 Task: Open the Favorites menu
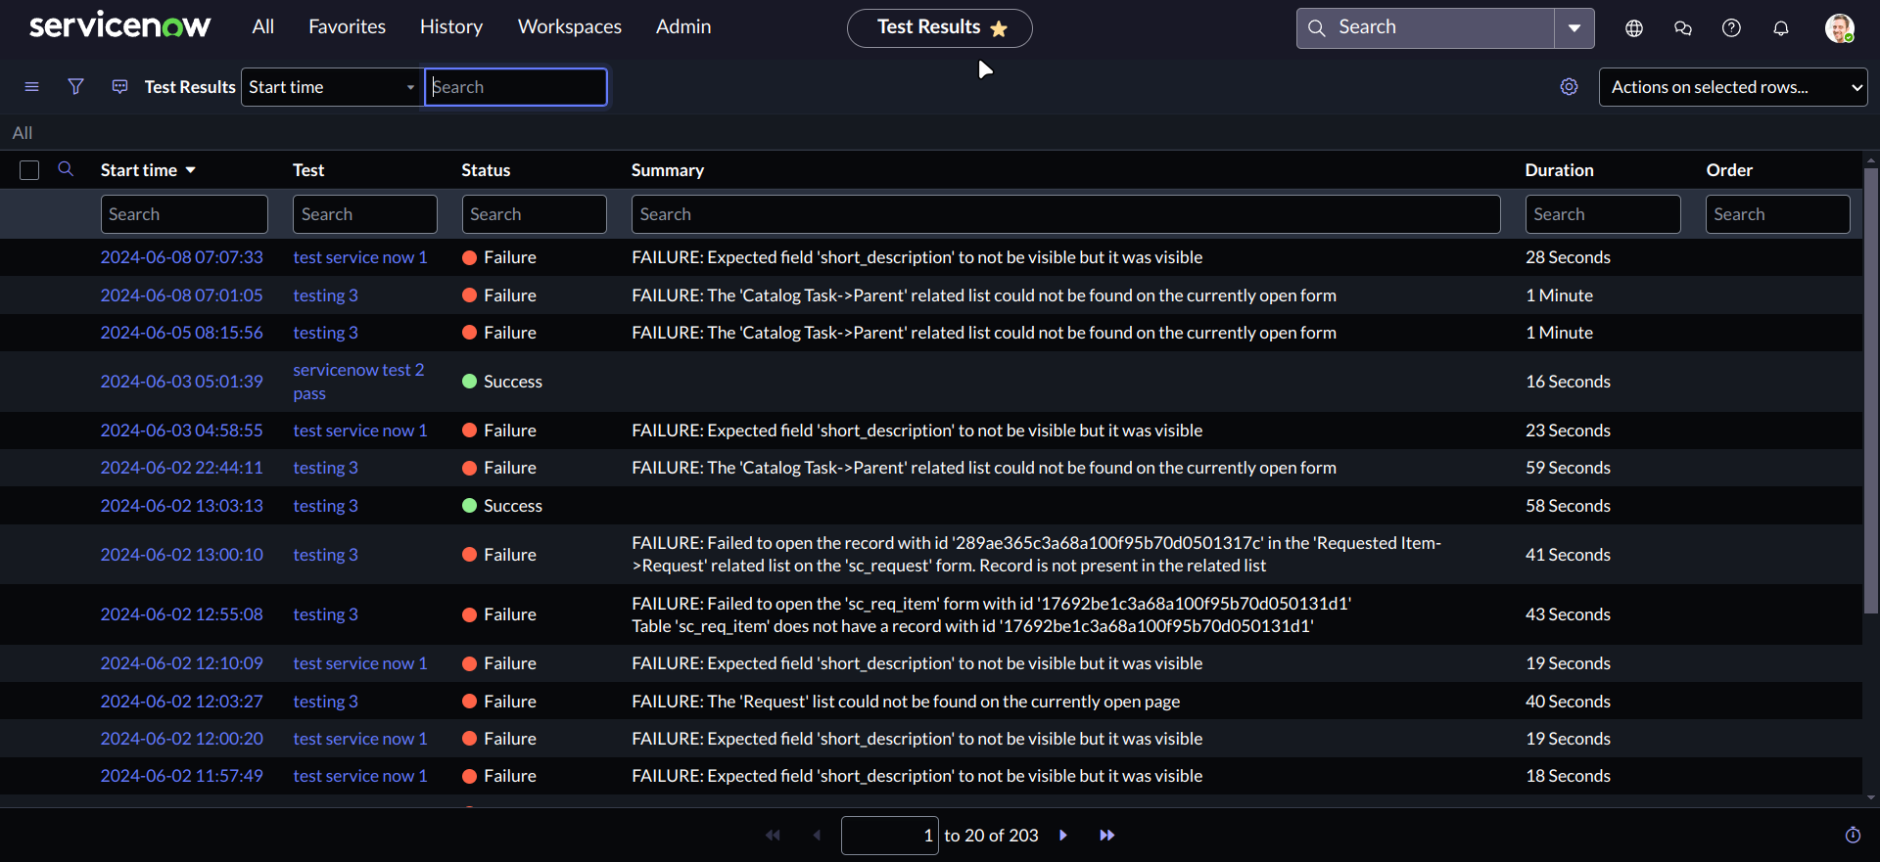pos(347,27)
